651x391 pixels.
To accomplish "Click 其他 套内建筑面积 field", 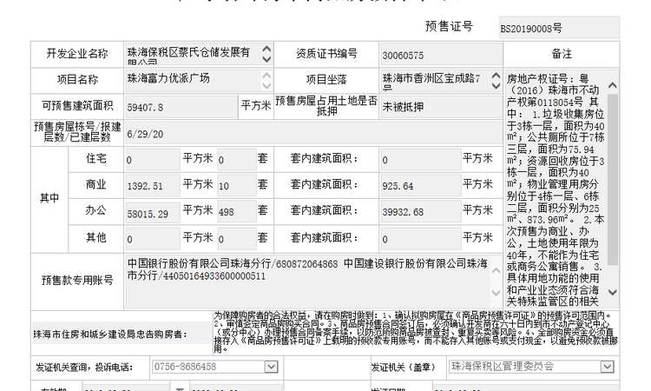I will click(x=420, y=239).
